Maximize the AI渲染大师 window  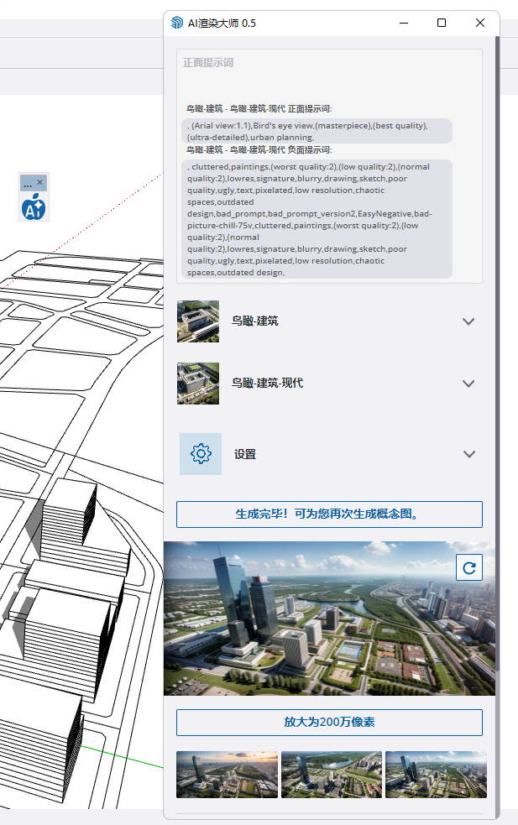pos(442,23)
